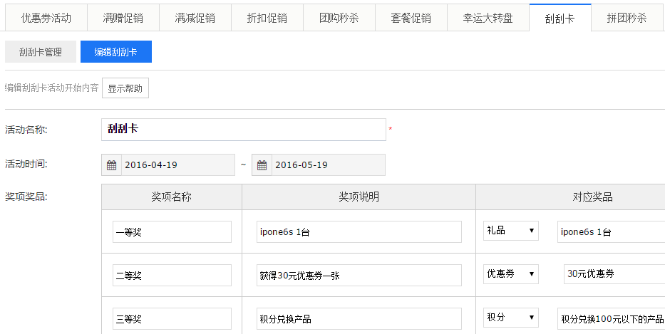Edit the 一等奖 prize name field
Viewport: 665px width, 334px height.
click(172, 232)
